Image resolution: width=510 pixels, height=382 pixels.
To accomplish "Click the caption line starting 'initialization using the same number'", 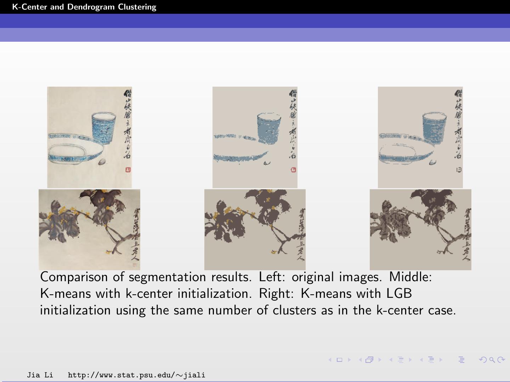I will coord(248,310).
